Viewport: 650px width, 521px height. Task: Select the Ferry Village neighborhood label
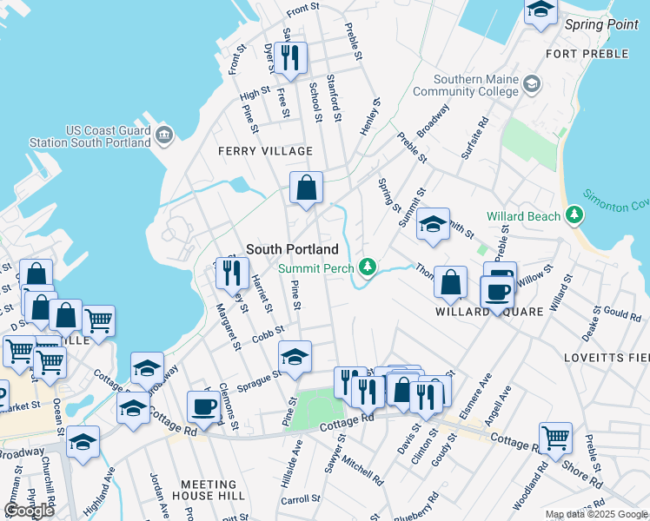click(266, 151)
